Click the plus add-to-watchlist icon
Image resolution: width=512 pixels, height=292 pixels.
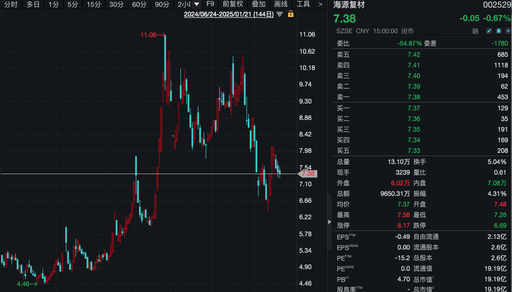click(x=508, y=31)
